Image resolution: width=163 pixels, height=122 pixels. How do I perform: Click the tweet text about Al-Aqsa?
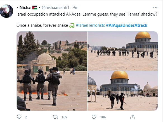click(x=87, y=14)
